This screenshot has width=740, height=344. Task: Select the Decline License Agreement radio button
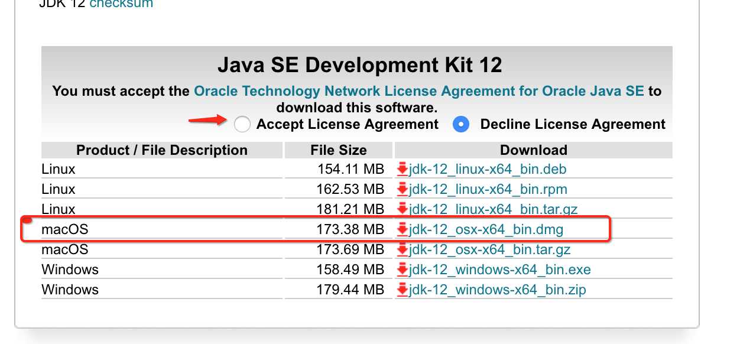coord(461,124)
